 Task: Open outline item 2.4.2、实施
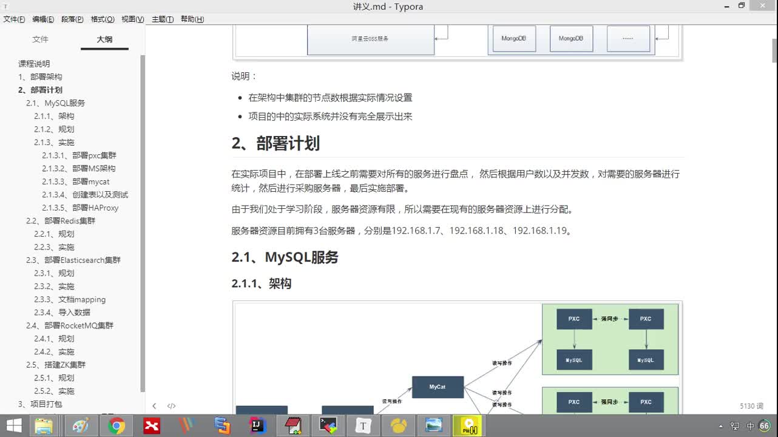54,352
